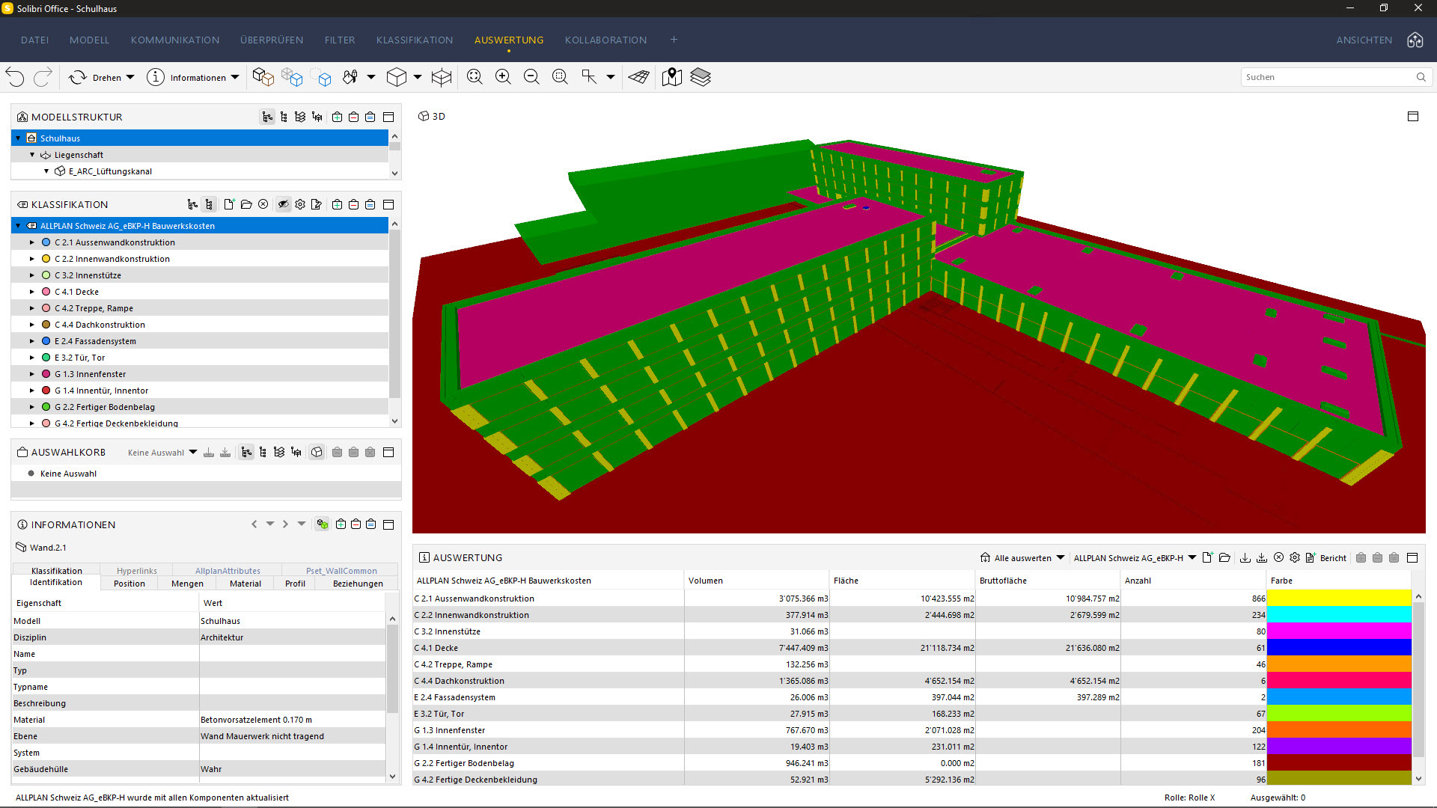The width and height of the screenshot is (1437, 808).
Task: Click the show-all components cube icon
Action: [263, 77]
